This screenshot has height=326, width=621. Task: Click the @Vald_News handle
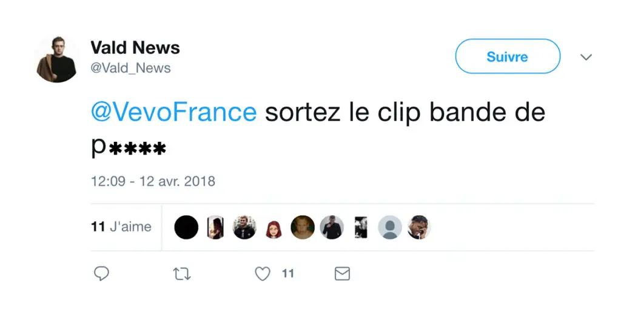(130, 68)
